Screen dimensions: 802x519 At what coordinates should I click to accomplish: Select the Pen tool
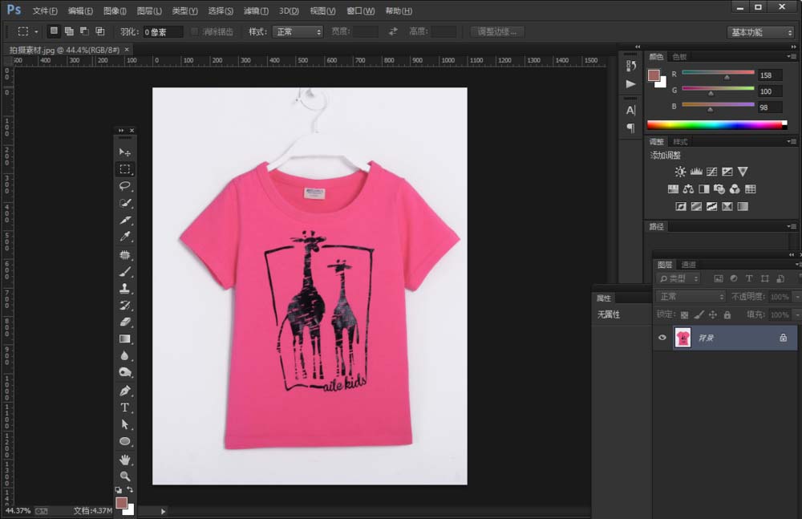(125, 391)
